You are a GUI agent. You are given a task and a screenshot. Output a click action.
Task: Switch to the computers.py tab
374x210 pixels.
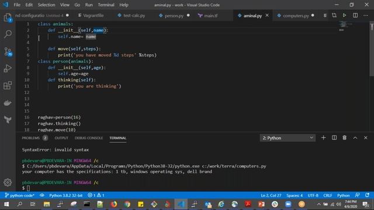click(x=296, y=16)
